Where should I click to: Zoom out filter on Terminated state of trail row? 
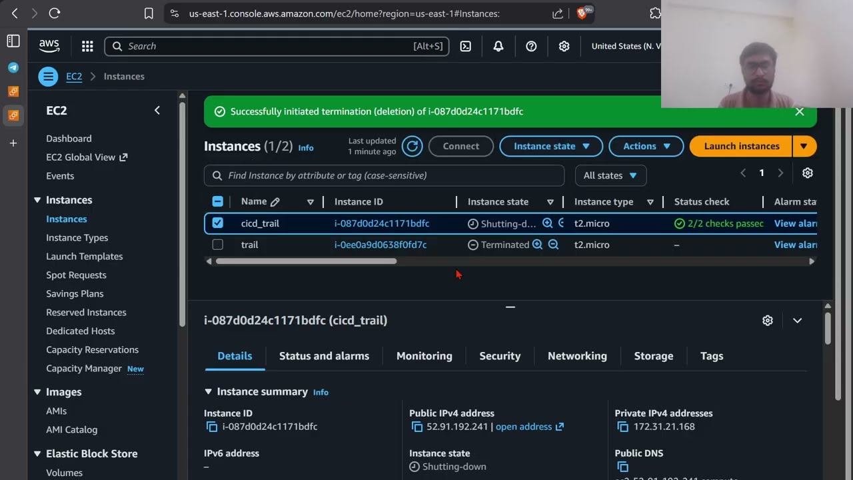553,245
